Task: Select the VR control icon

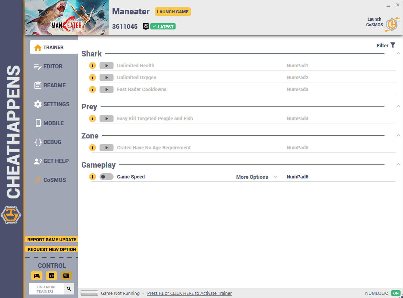Action: pos(52,276)
